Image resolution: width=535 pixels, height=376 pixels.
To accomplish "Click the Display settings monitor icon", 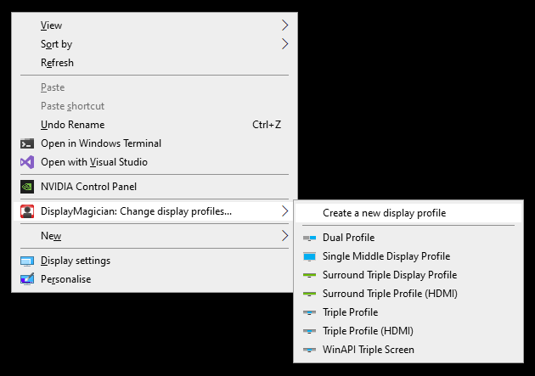I will tap(27, 261).
